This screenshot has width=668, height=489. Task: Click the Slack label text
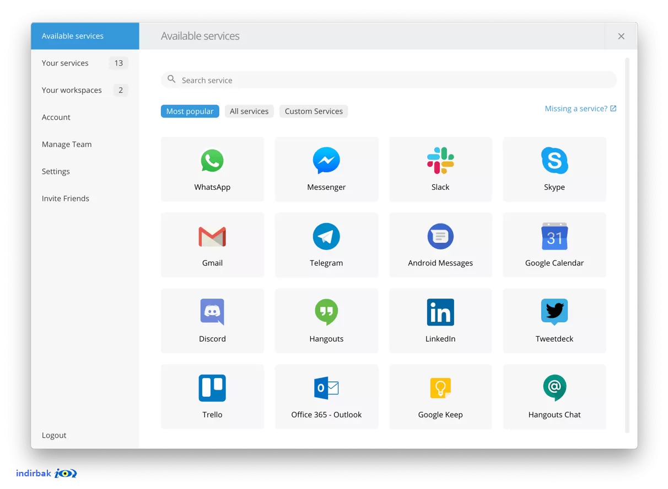click(x=440, y=187)
